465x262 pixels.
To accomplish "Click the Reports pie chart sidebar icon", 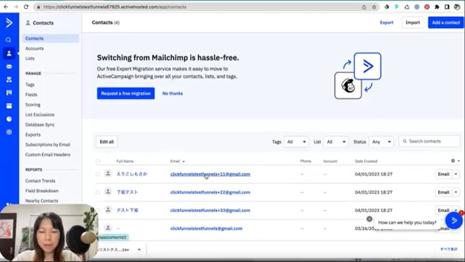I will pos(9,119).
